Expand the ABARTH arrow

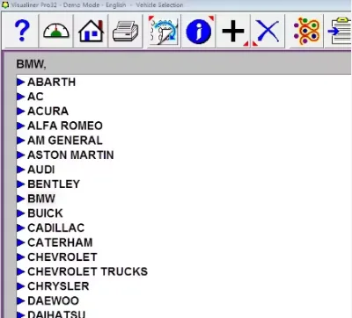pyautogui.click(x=20, y=83)
